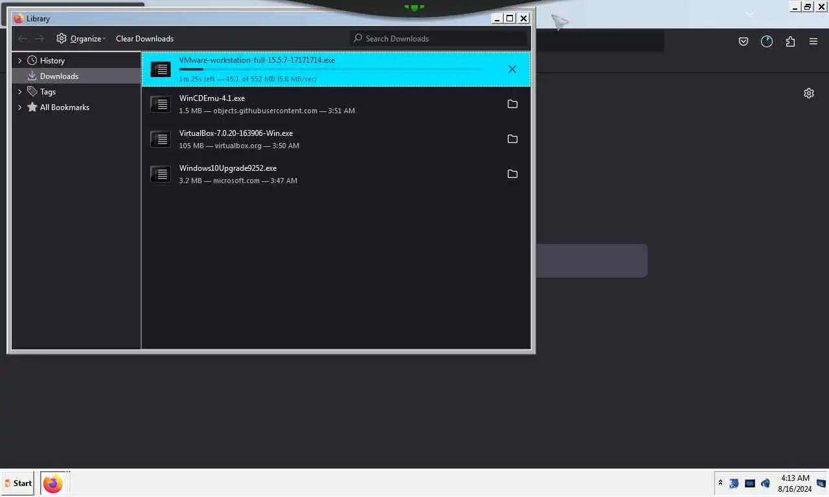The height and width of the screenshot is (497, 829).
Task: Click the network tray icon
Action: [734, 483]
